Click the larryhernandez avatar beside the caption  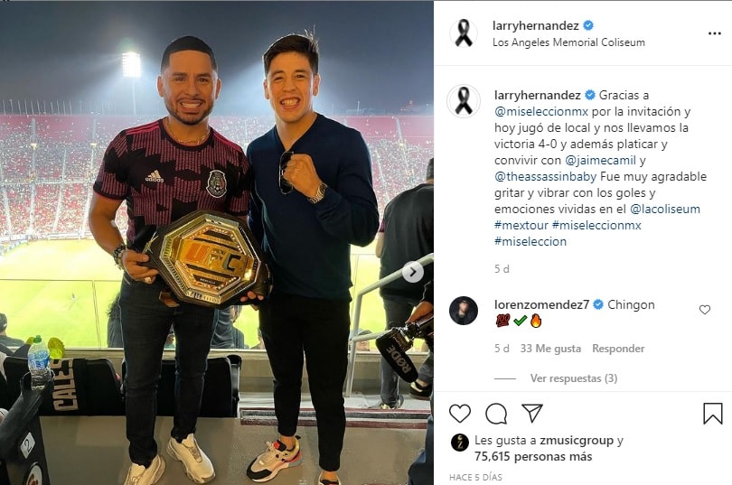[x=464, y=101]
